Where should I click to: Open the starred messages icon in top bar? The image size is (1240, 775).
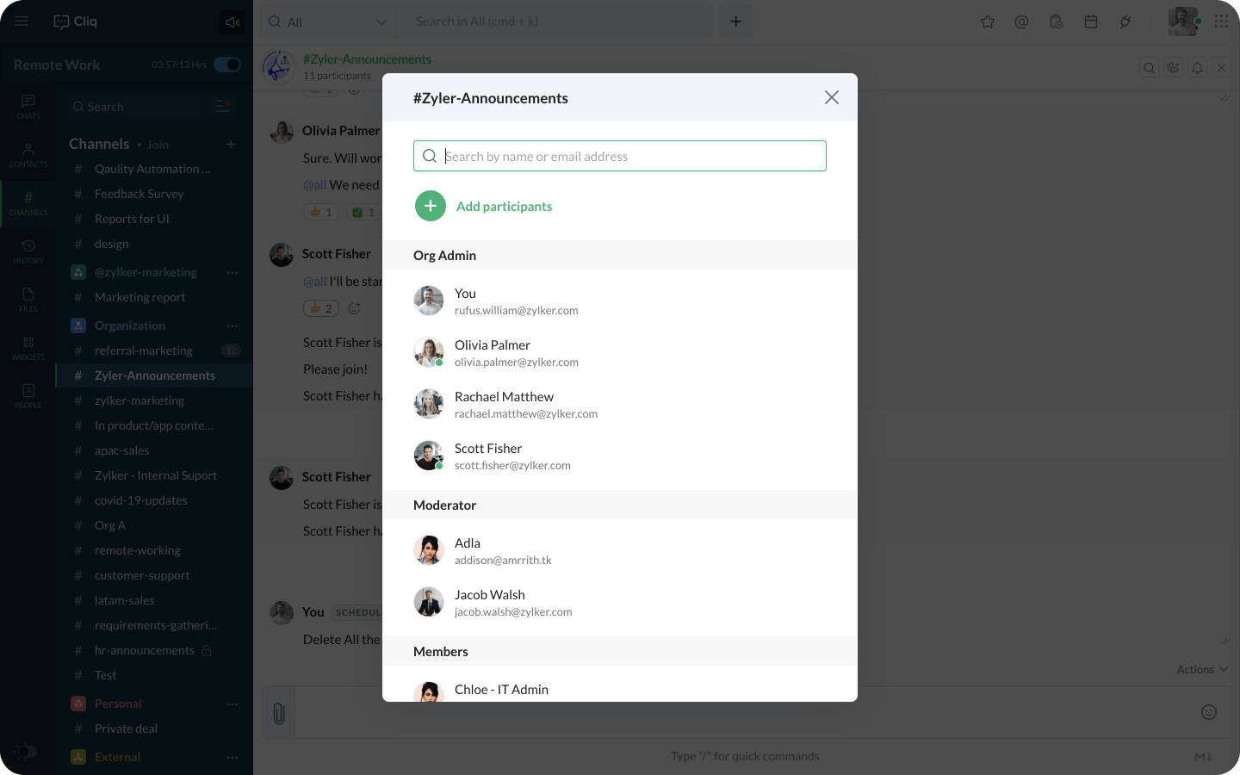[x=988, y=22]
